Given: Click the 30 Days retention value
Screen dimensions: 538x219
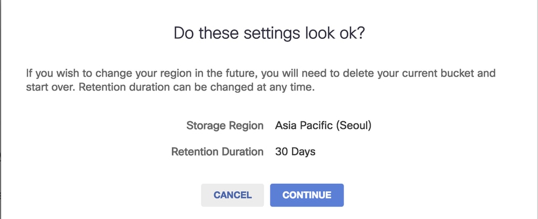Looking at the screenshot, I should pyautogui.click(x=295, y=152).
